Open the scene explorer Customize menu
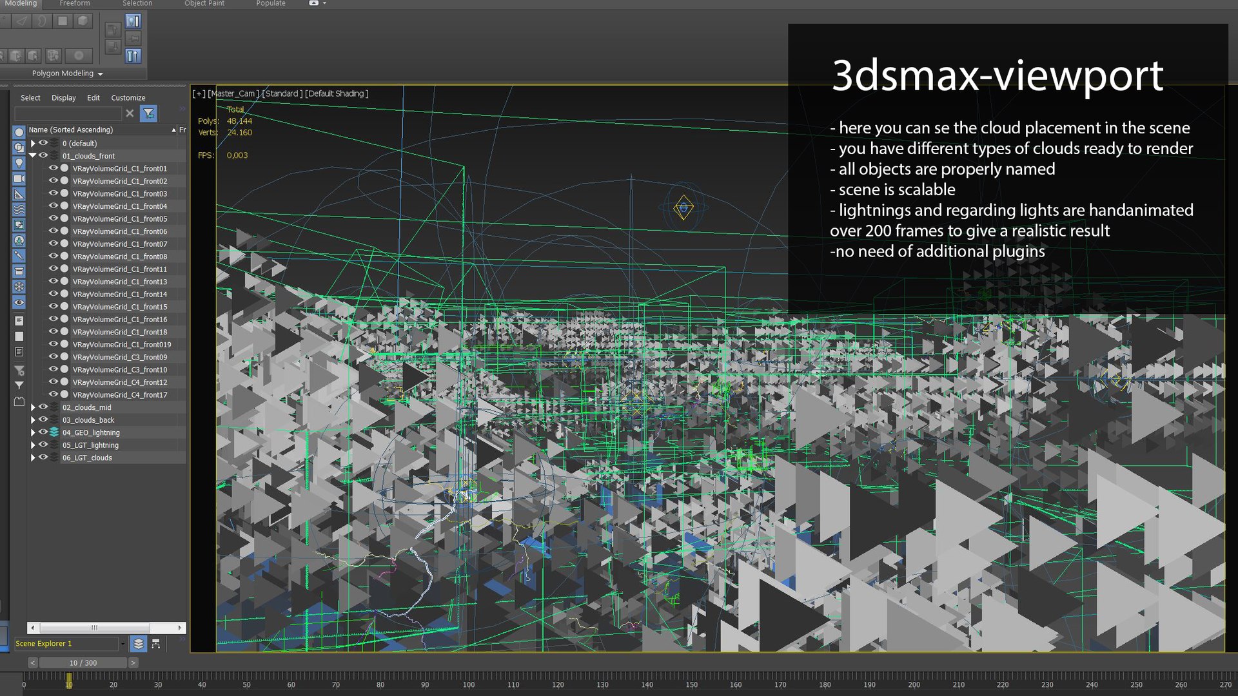 click(128, 98)
